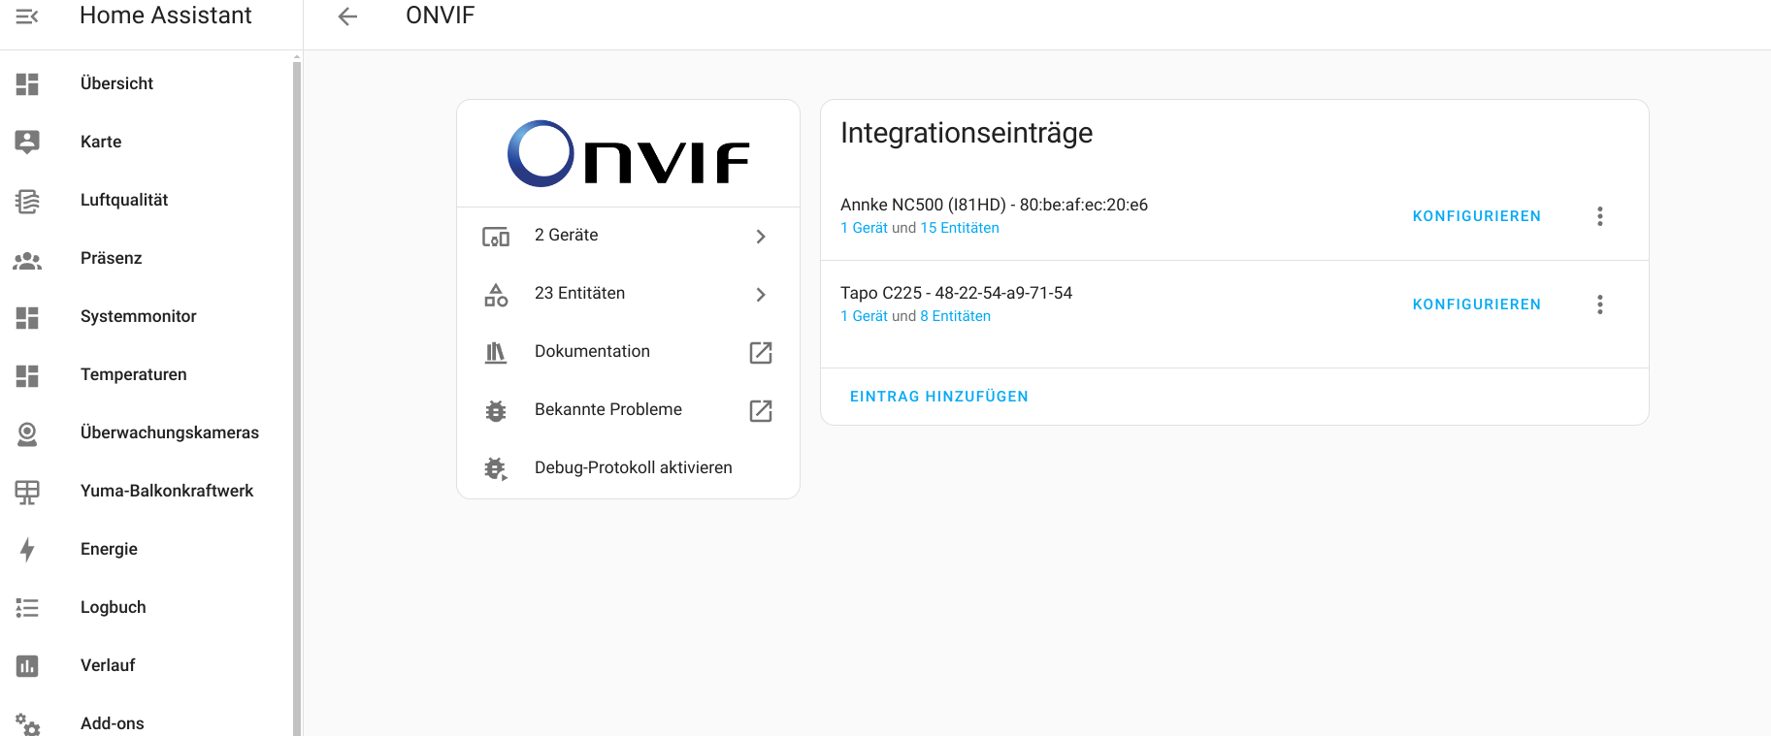Expand the 2 Geräte chevron
1771x736 pixels.
(761, 236)
